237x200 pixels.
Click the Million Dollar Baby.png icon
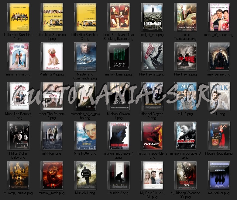pyautogui.click(x=18, y=136)
